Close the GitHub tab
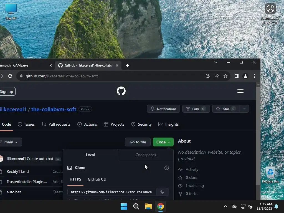Screen dimensions: 284x213 click(x=117, y=65)
